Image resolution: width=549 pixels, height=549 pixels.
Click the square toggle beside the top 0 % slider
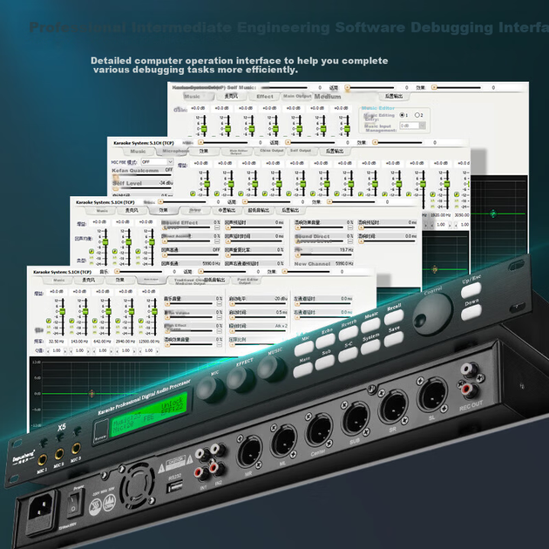click(217, 228)
